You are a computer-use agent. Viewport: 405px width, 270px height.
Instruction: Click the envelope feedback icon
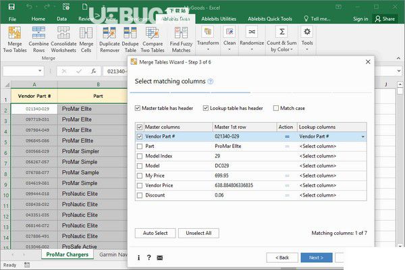pos(160,258)
